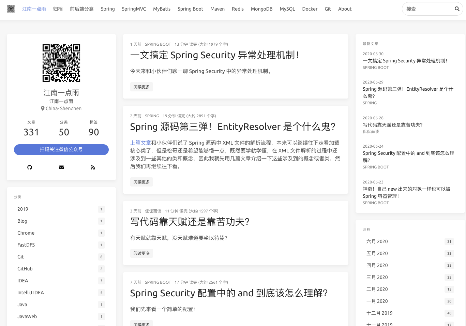Image resolution: width=466 pixels, height=326 pixels.
Task: Open the MyBatis navigation item
Action: [162, 9]
